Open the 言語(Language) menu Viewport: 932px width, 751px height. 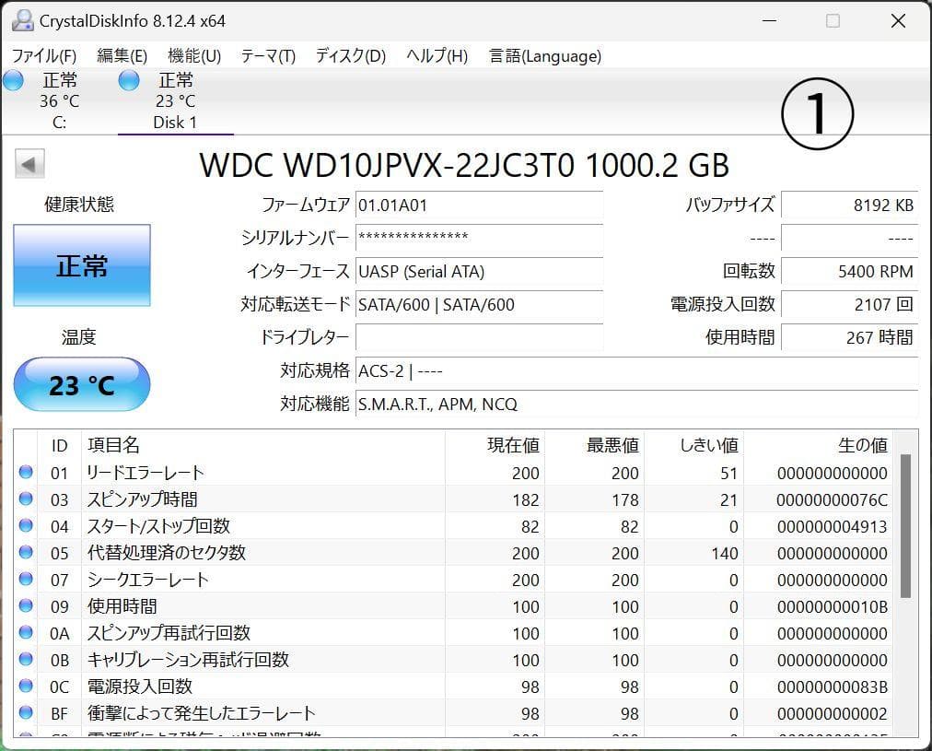(545, 56)
